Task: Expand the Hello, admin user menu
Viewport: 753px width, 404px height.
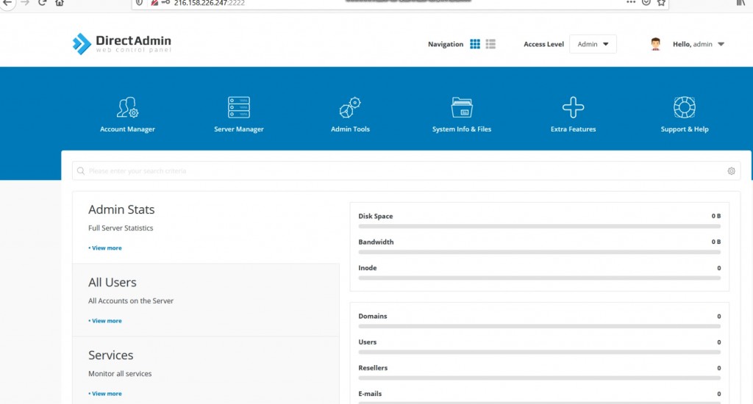Action: coord(699,44)
